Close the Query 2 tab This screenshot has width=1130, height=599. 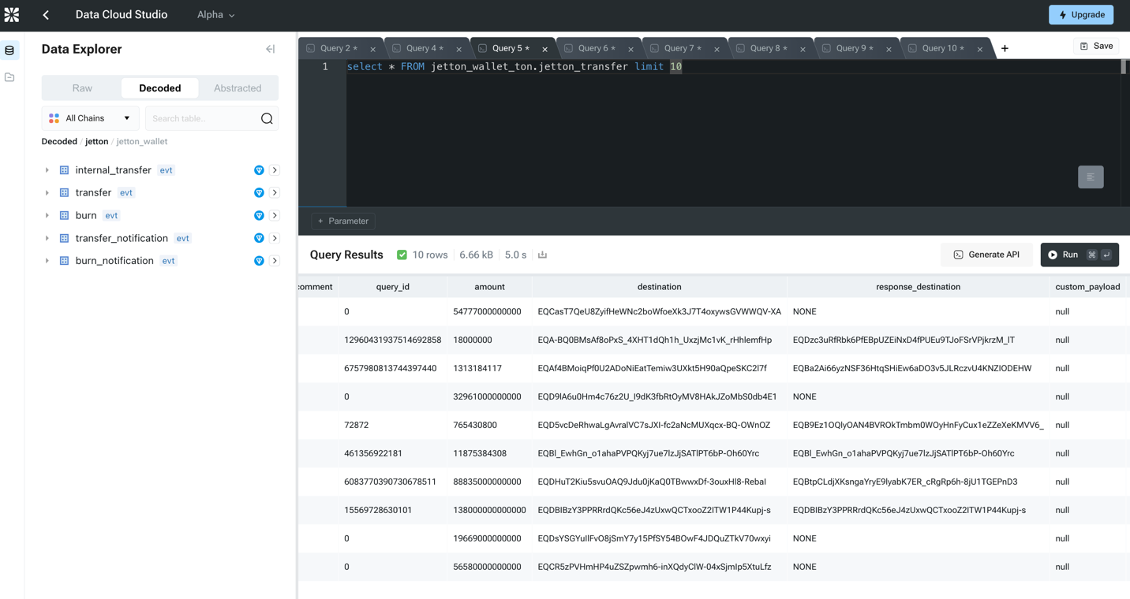pyautogui.click(x=373, y=49)
